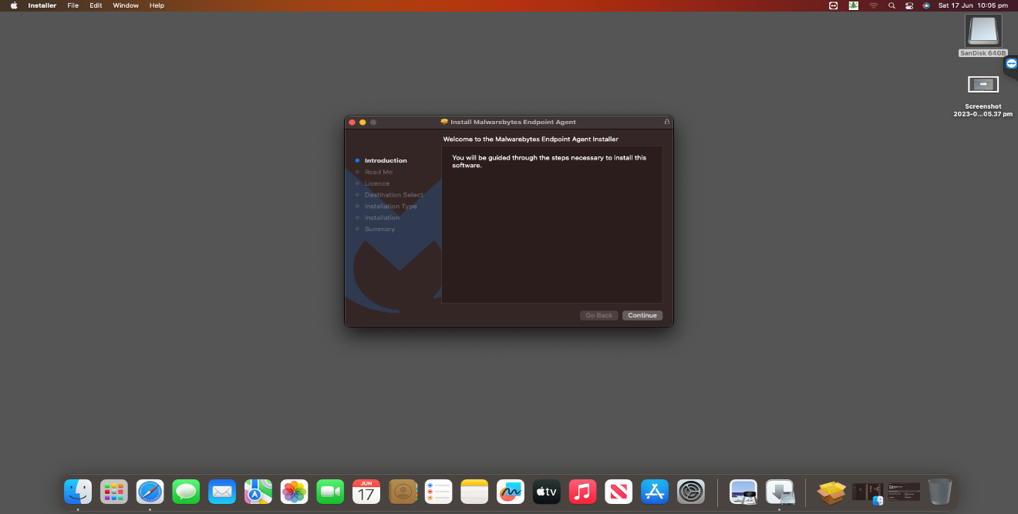Restore minimized window with Finder badge in Dock
The width and height of the screenshot is (1018, 514).
(x=868, y=493)
